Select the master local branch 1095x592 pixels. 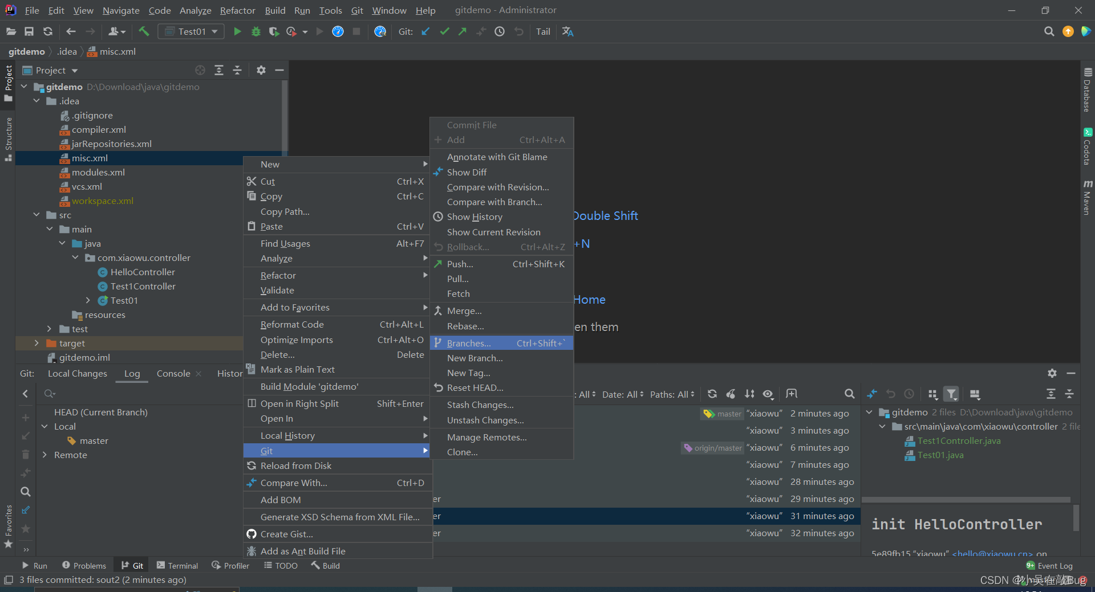click(x=94, y=440)
